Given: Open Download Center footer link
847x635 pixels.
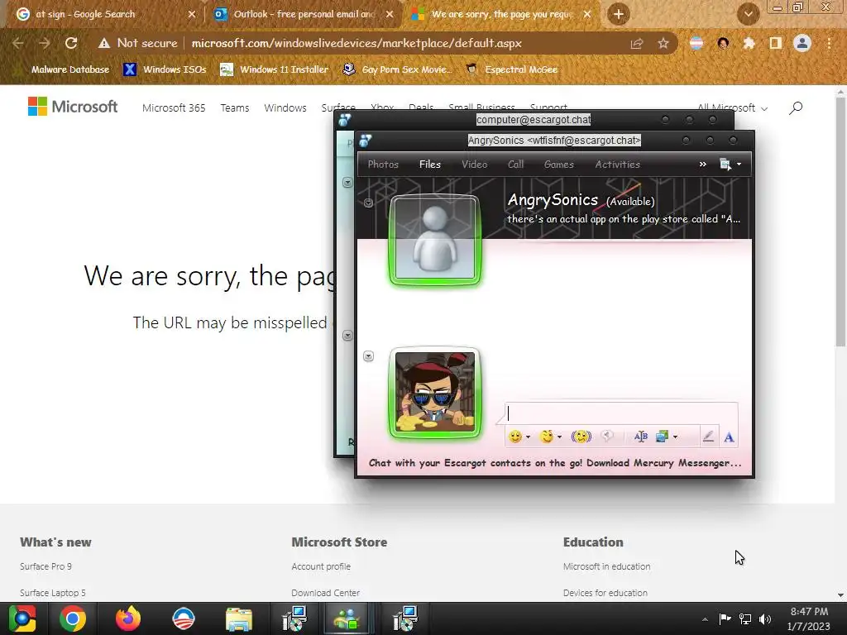Looking at the screenshot, I should 326,593.
